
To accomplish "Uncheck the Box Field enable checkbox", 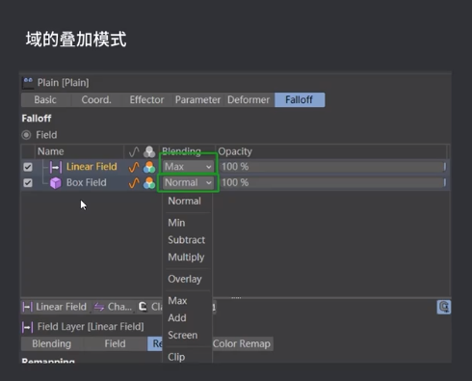I will 28,183.
